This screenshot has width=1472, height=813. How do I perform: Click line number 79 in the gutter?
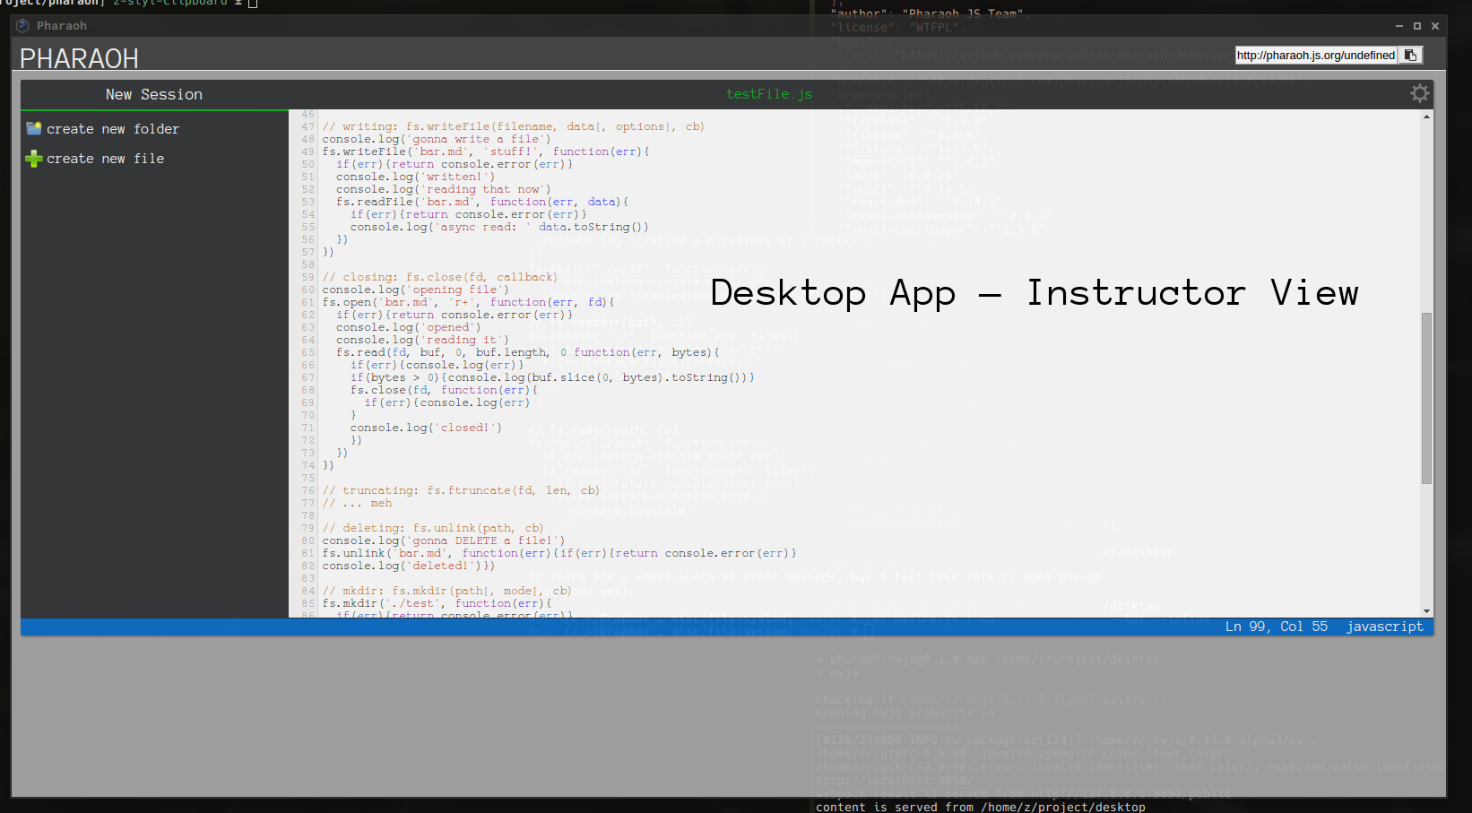pyautogui.click(x=308, y=528)
